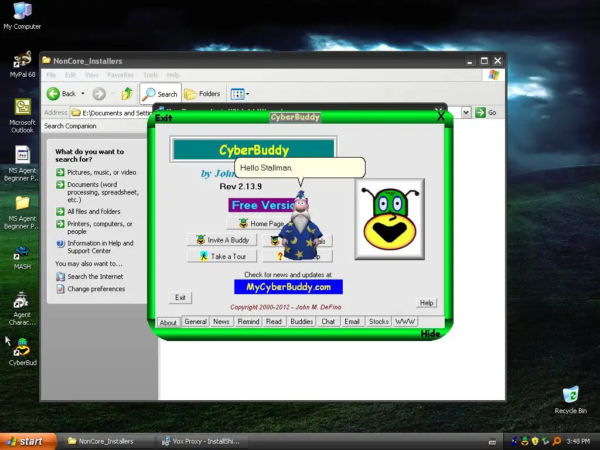Image resolution: width=600 pixels, height=450 pixels.
Task: Open Information in Help and Support Center
Action: (95, 247)
